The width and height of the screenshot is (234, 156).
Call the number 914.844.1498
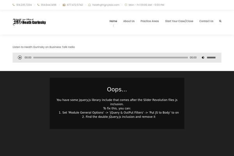49,5
